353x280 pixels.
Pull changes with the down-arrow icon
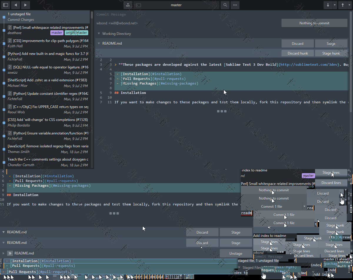(328, 5)
